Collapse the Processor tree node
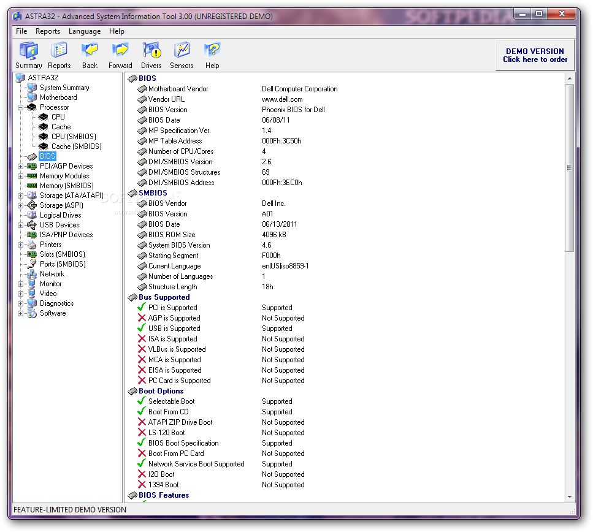593x532 pixels. 20,107
